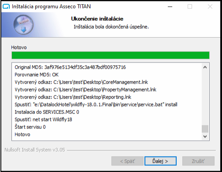This screenshot has width=222, height=172.
Task: Select the Reporting.lnk shortcut log entry
Action: [73, 97]
